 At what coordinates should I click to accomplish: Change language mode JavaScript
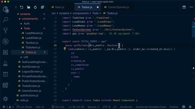[126, 107]
